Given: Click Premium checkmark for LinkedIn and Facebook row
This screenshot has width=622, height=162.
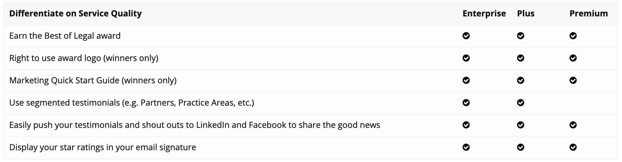Looking at the screenshot, I should tap(573, 125).
